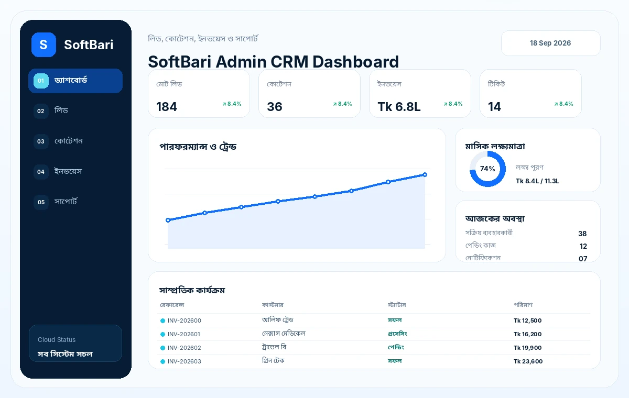
Task: Click the status dot beside INV-202602
Action: click(x=162, y=348)
